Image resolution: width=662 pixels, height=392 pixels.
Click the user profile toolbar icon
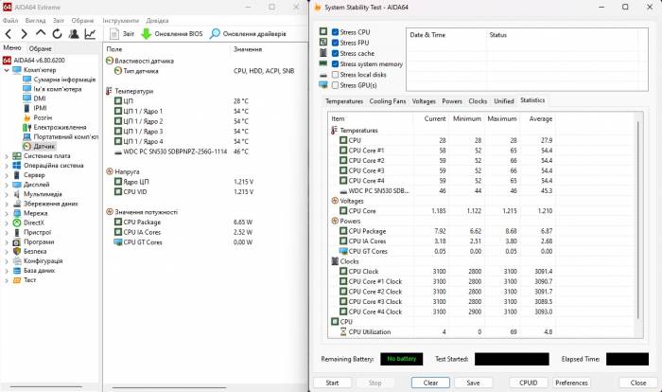[x=74, y=34]
